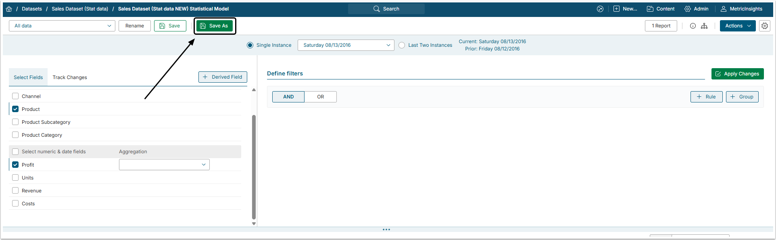The width and height of the screenshot is (776, 240).
Task: Check the Channel field checkbox
Action: (x=15, y=96)
